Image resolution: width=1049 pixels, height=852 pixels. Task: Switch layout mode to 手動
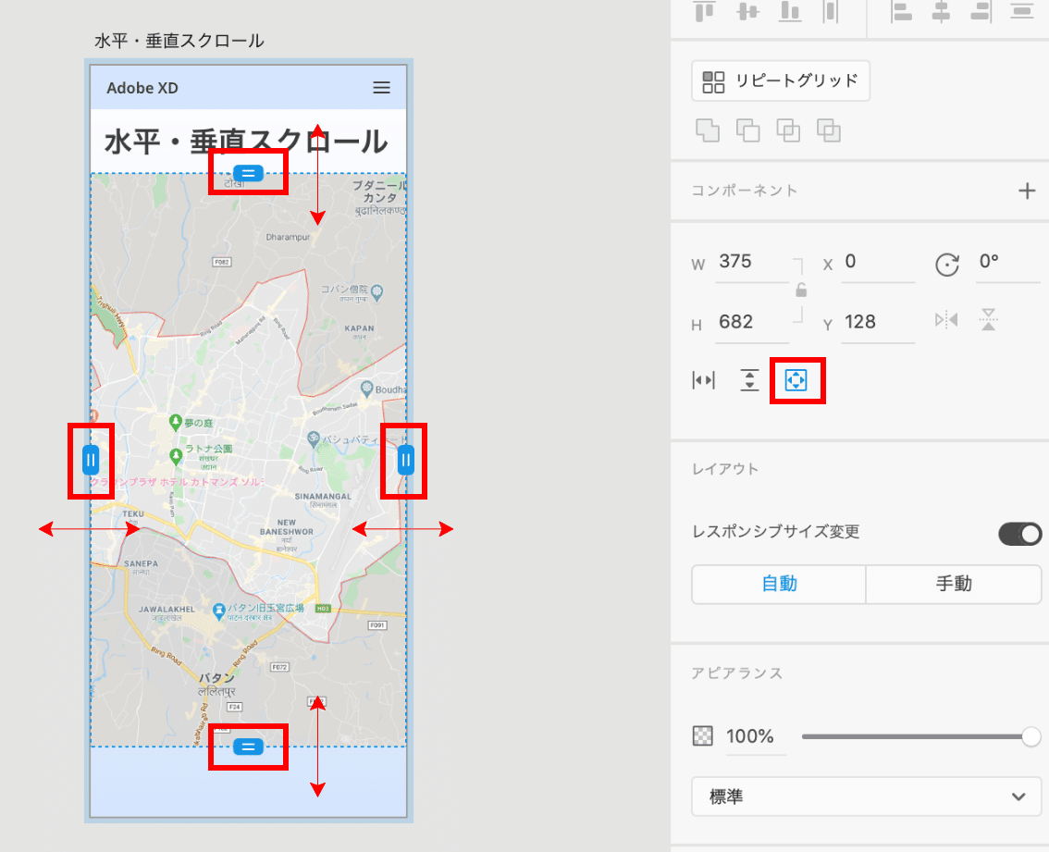click(x=954, y=584)
